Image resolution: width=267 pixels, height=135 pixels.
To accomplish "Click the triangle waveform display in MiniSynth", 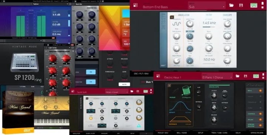I will click(102, 125).
